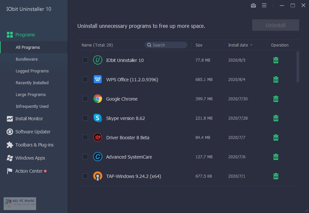The image size is (309, 213).
Task: Click the Driver Booster app icon
Action: [97, 137]
